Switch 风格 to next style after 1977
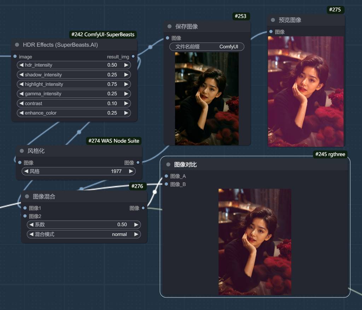The image size is (362, 310). (x=131, y=171)
